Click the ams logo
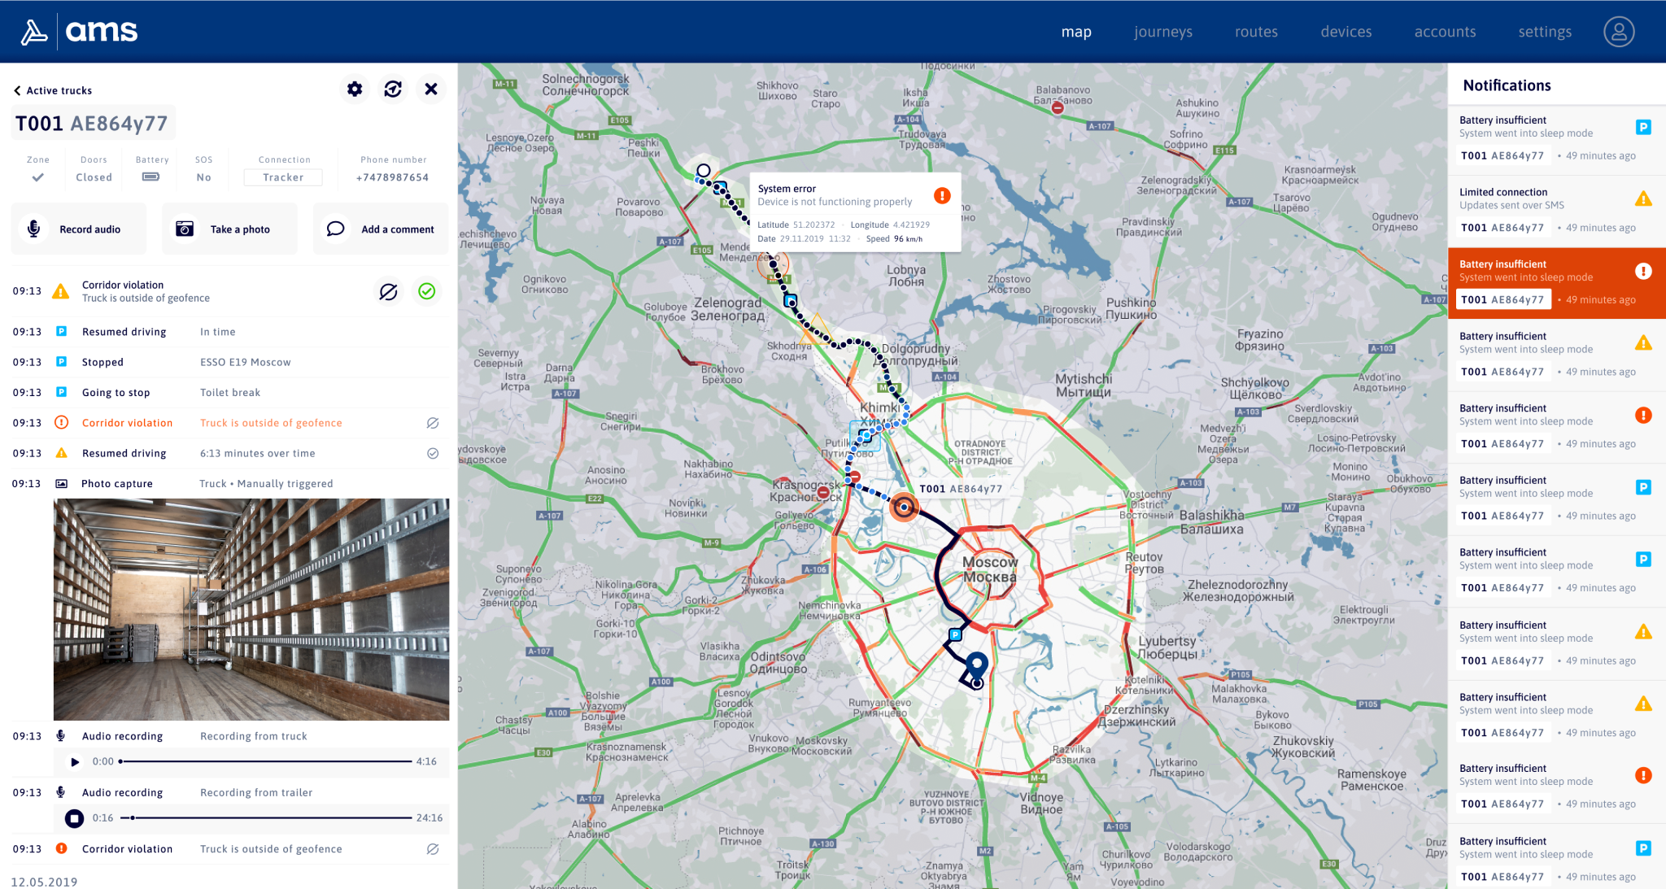This screenshot has width=1666, height=889. pyautogui.click(x=79, y=32)
